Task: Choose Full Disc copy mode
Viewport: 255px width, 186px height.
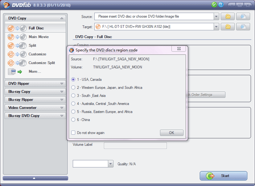Action: click(x=35, y=28)
